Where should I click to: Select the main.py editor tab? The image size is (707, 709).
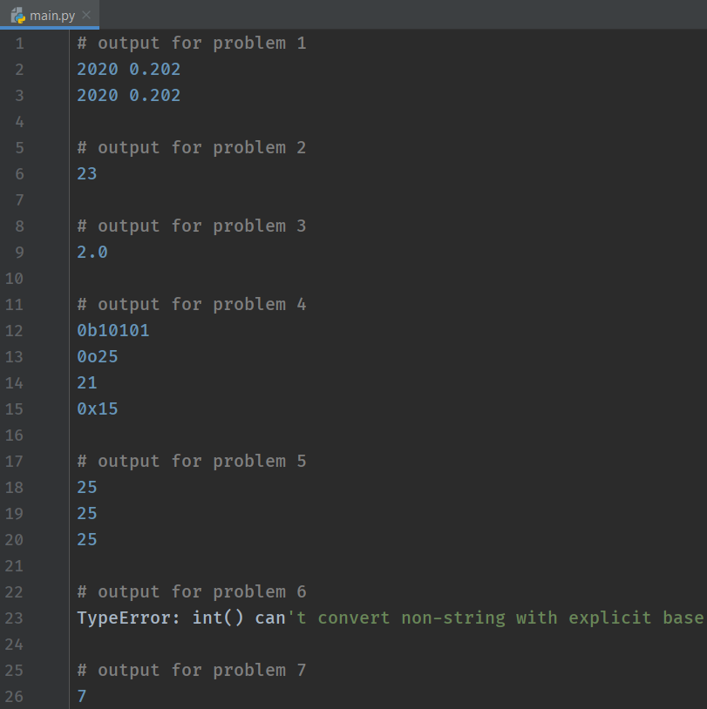point(50,16)
